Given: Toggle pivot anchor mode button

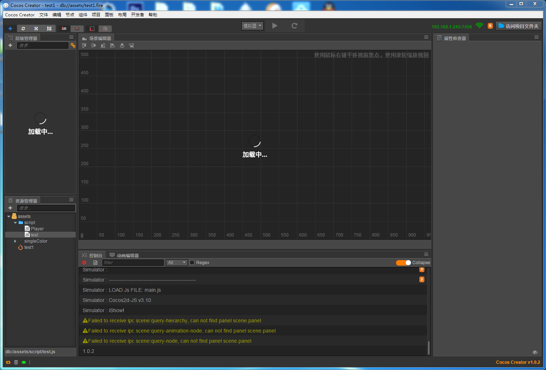Looking at the screenshot, I should [x=64, y=28].
